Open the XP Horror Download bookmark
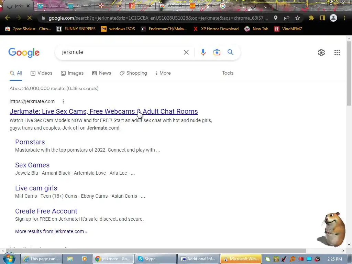 [x=216, y=29]
